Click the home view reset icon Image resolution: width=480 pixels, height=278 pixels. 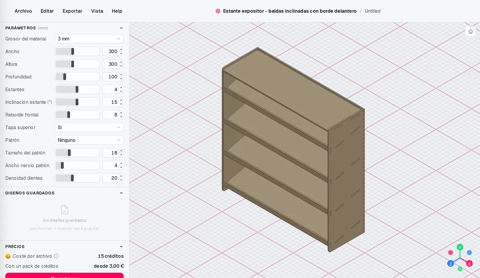tap(470, 32)
